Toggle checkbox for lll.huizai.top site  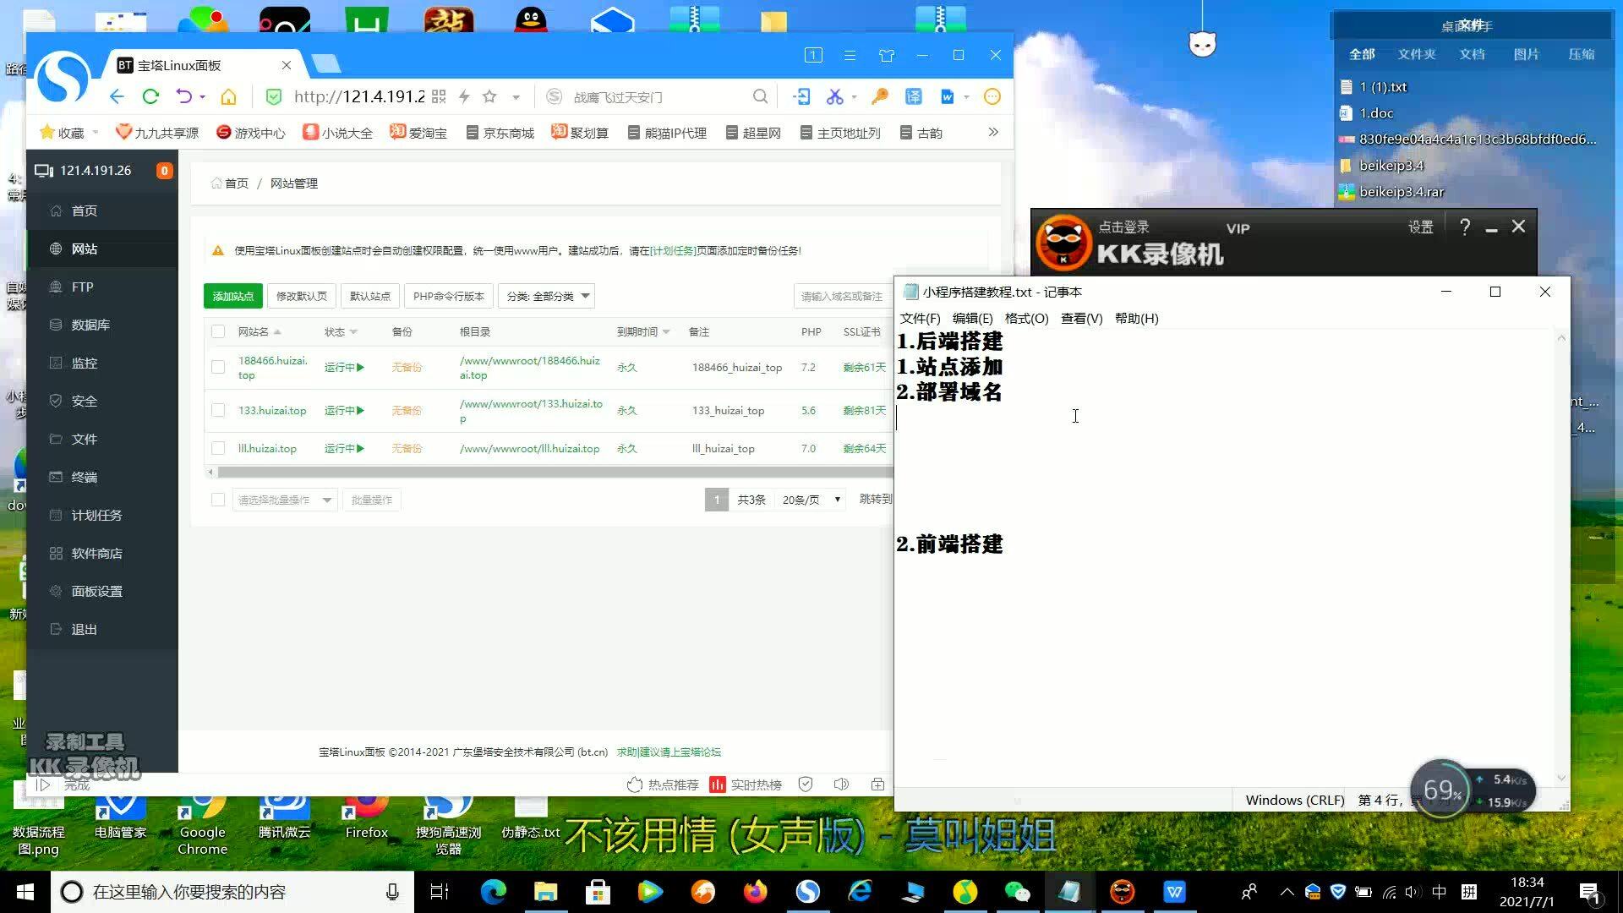point(218,447)
